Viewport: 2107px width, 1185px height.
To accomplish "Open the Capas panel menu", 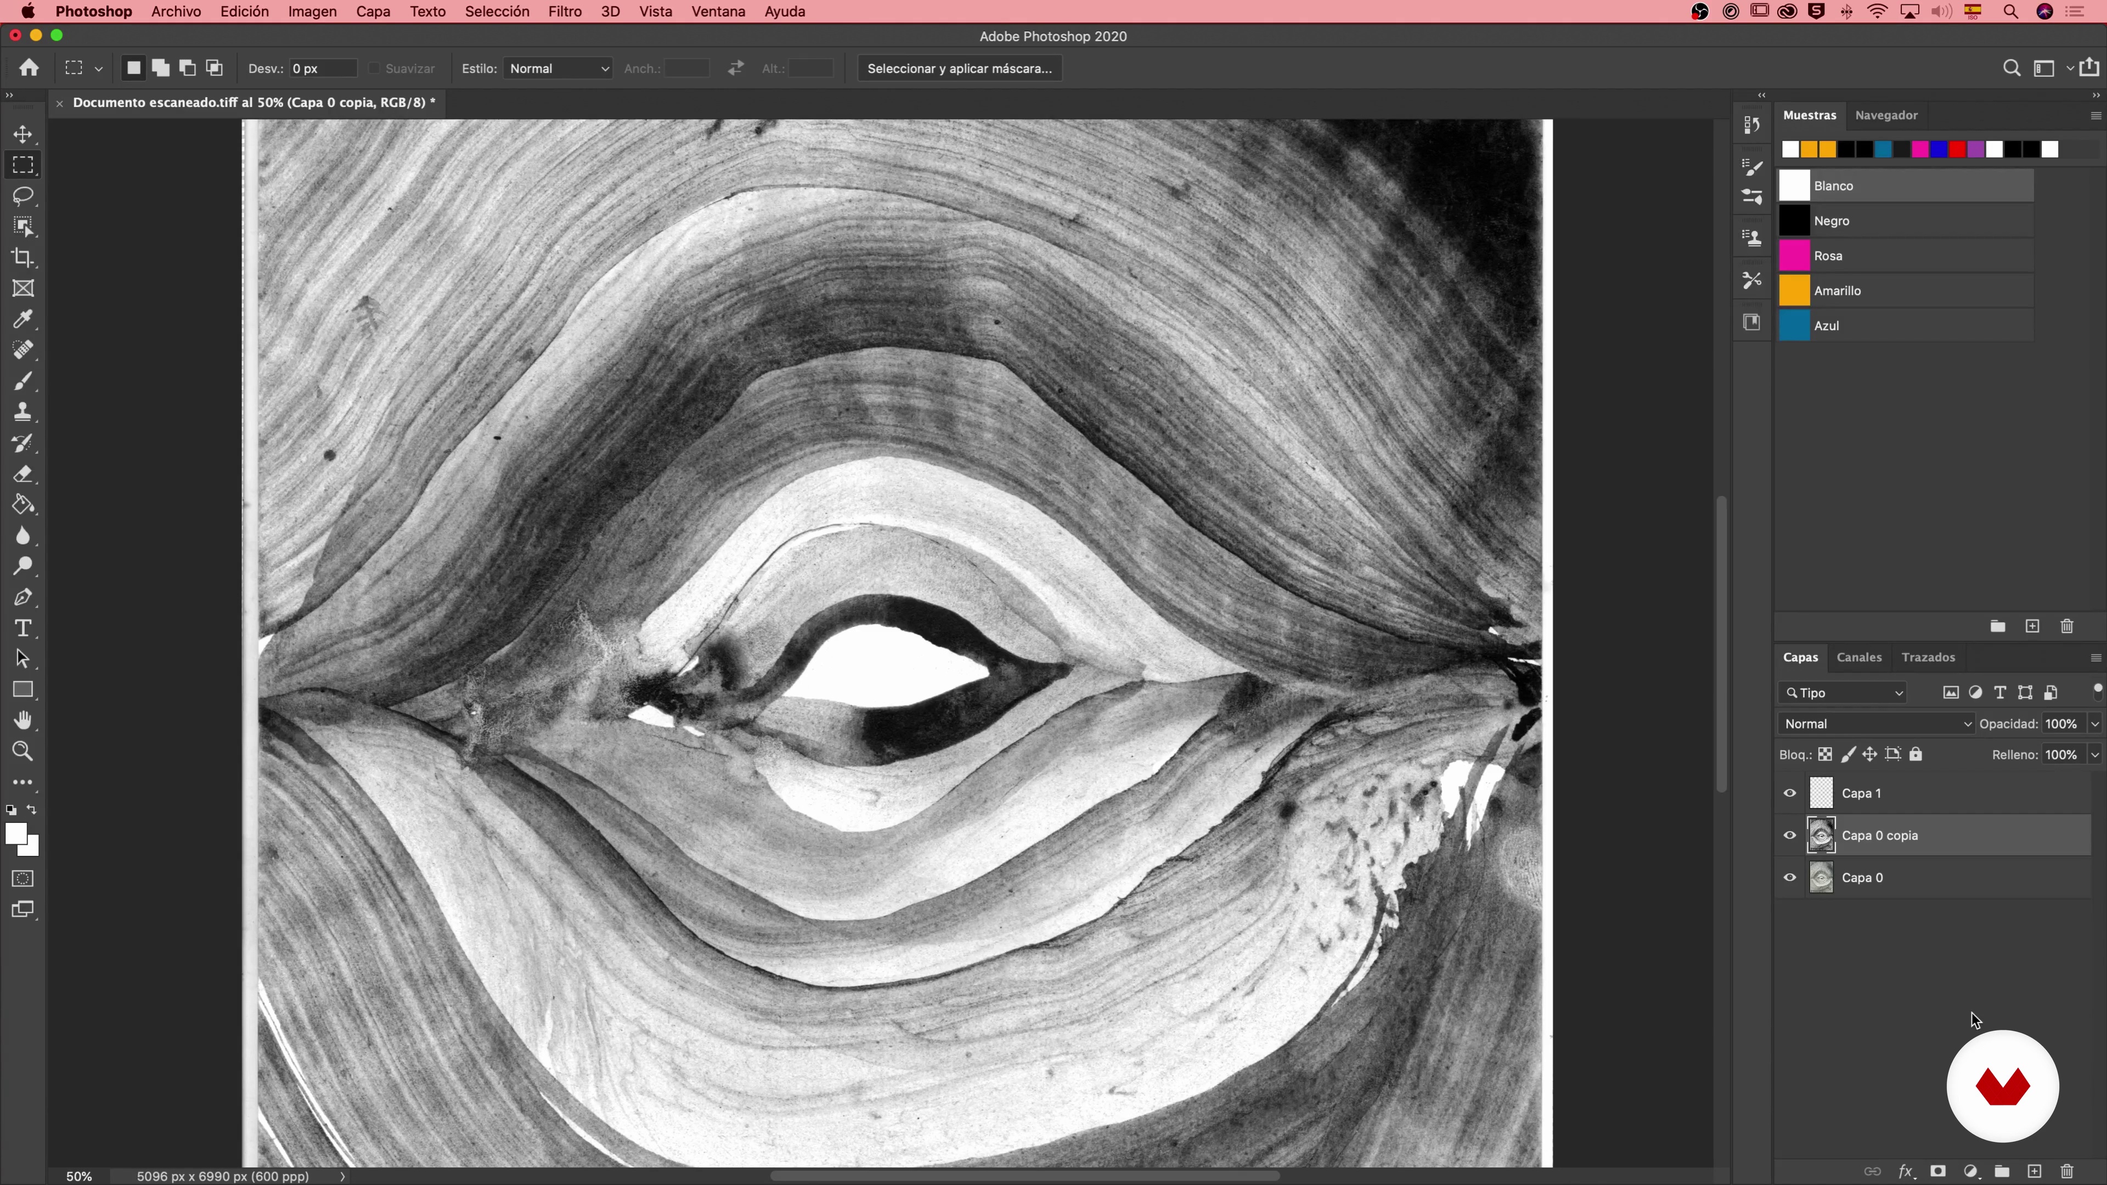I will (2095, 658).
